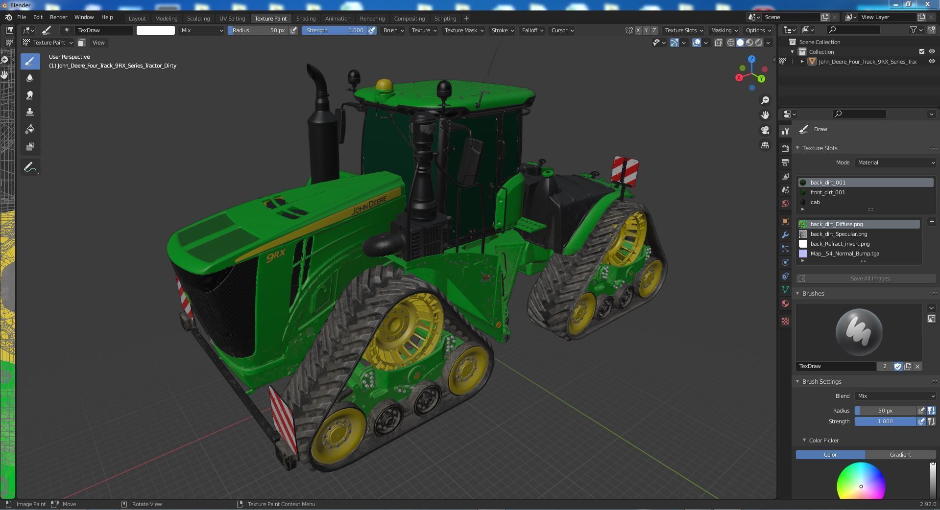Open the Modifiers properties tab
This screenshot has height=510, width=940.
(x=785, y=235)
